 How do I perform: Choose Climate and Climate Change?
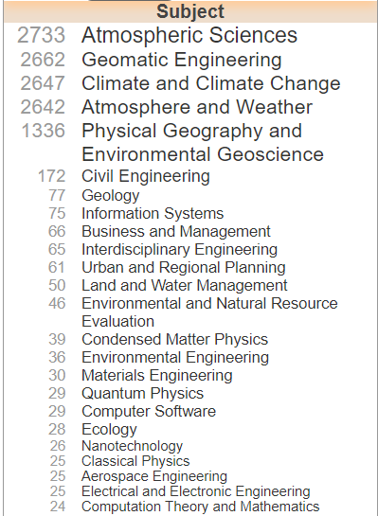tap(210, 83)
